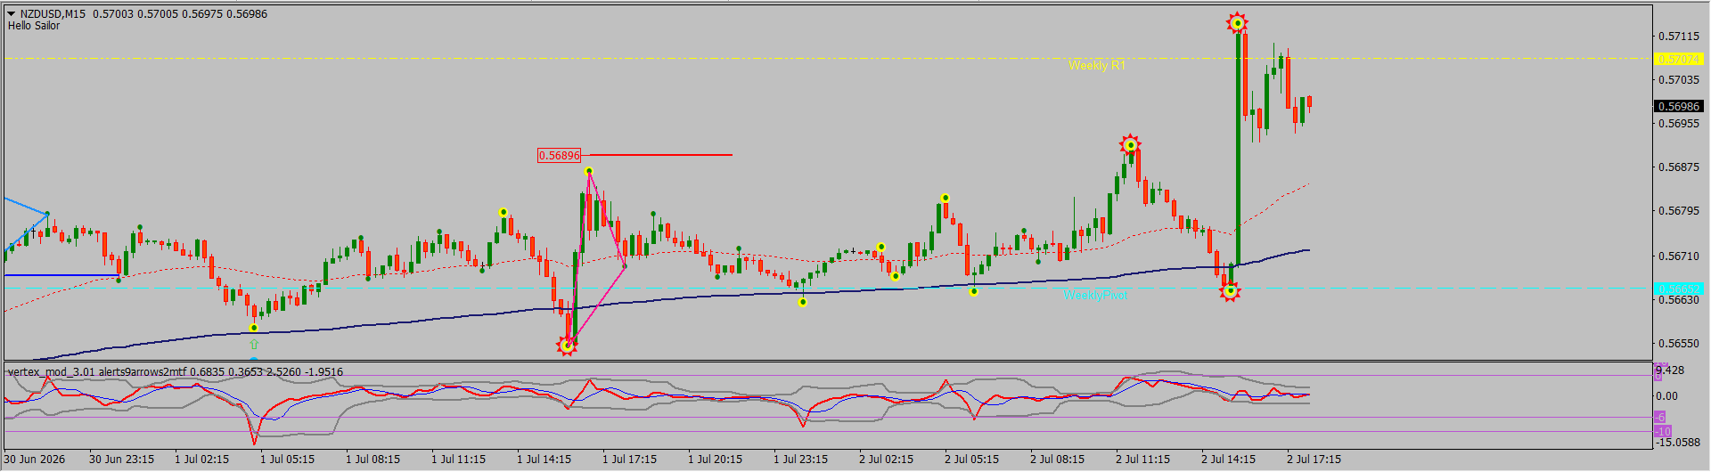Click the '2 Jul 17:15' time axis label
1711x472 pixels.
coord(1314,460)
